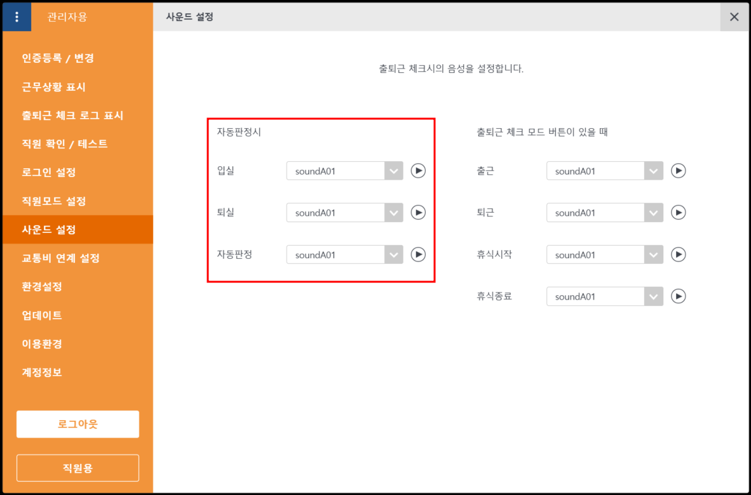Play the 입실 sound preview
The height and width of the screenshot is (495, 751).
pos(417,171)
